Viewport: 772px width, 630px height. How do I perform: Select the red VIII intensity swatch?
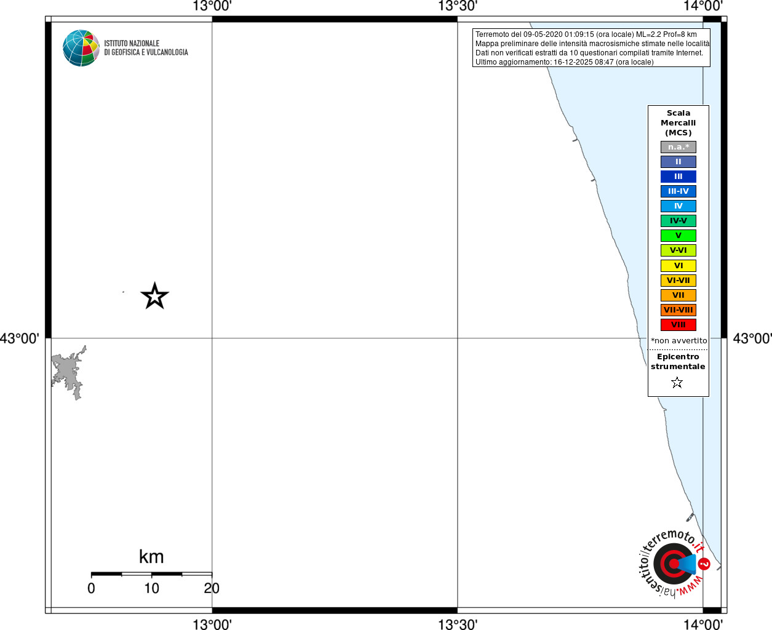[x=678, y=325]
